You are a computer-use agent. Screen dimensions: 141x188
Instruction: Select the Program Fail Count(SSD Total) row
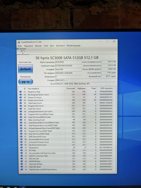point(66,131)
